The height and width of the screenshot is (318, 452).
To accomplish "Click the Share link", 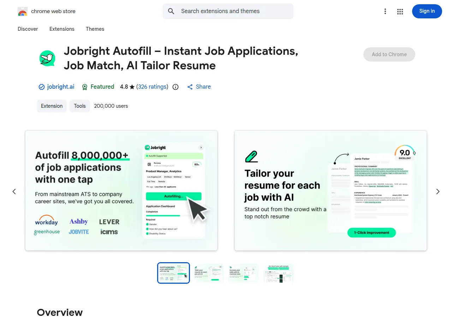I will point(199,87).
